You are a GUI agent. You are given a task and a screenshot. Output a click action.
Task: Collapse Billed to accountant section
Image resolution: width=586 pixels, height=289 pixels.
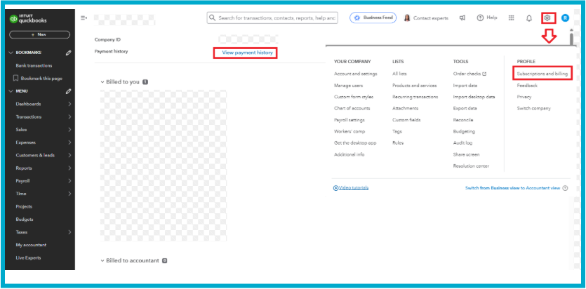click(x=102, y=261)
